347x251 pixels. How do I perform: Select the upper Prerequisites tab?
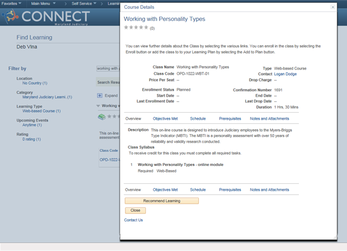point(230,118)
